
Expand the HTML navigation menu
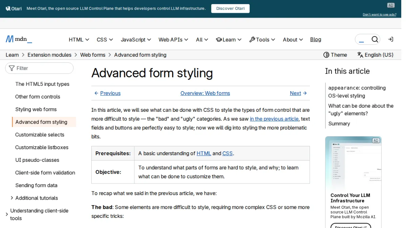point(79,40)
